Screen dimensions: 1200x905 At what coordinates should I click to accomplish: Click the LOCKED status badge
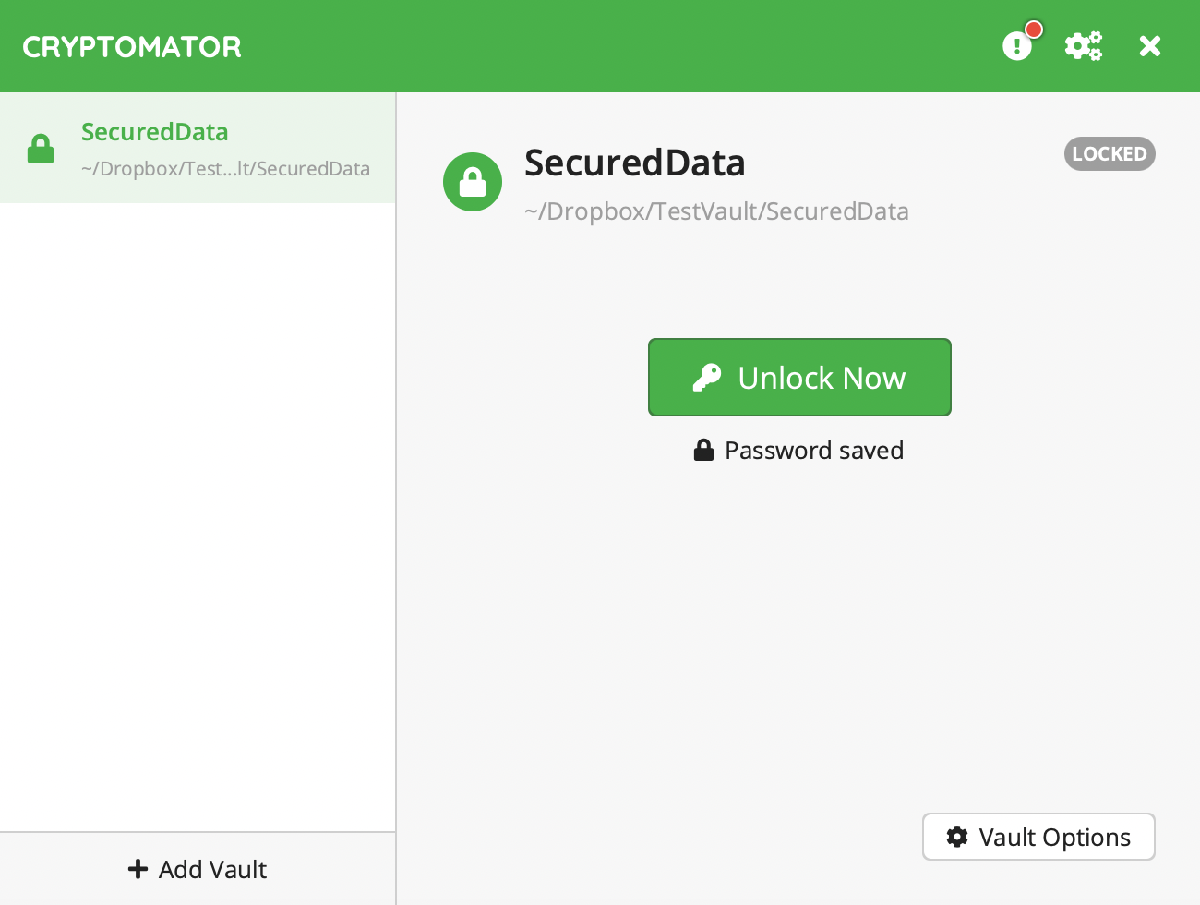pyautogui.click(x=1110, y=154)
